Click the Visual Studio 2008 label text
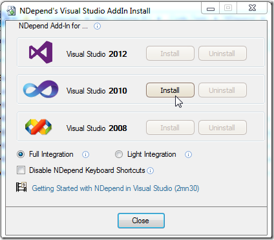 (97, 128)
